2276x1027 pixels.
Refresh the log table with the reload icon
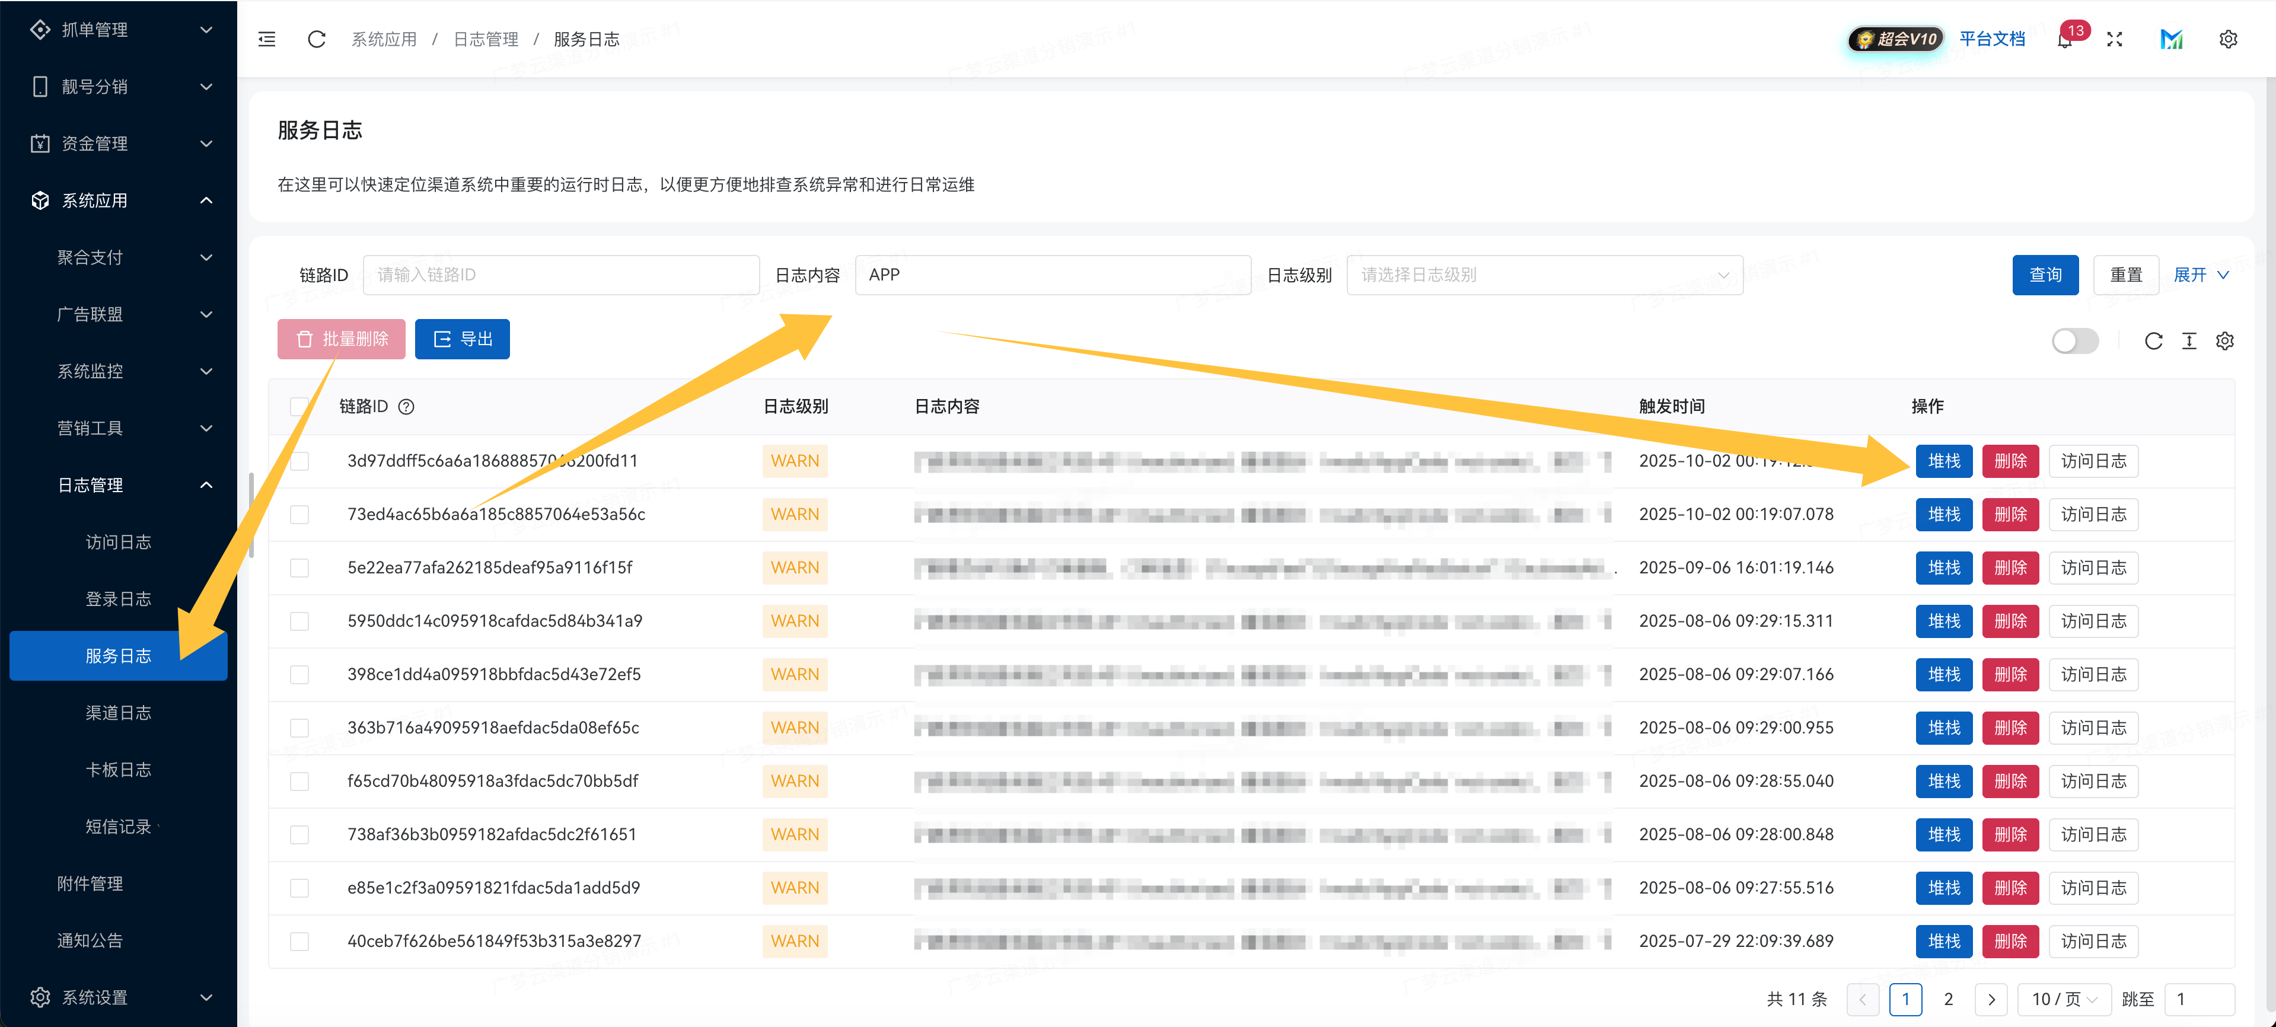click(2154, 340)
